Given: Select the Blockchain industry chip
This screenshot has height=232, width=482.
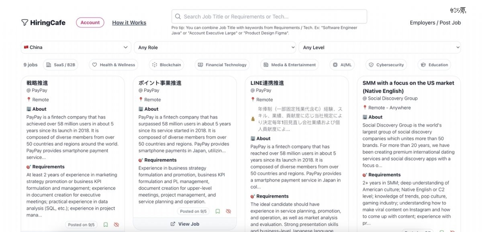Looking at the screenshot, I should (x=166, y=65).
